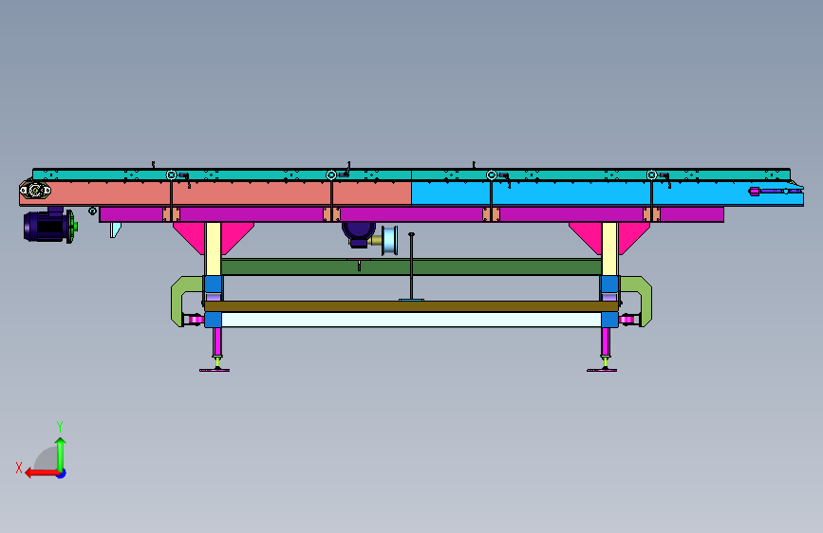Select the thin vertical rod in the frame center
Screen dimensions: 823x533
click(x=412, y=266)
